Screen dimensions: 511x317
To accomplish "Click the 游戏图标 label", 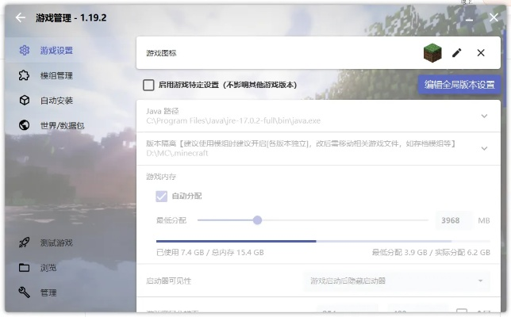I will [x=161, y=53].
